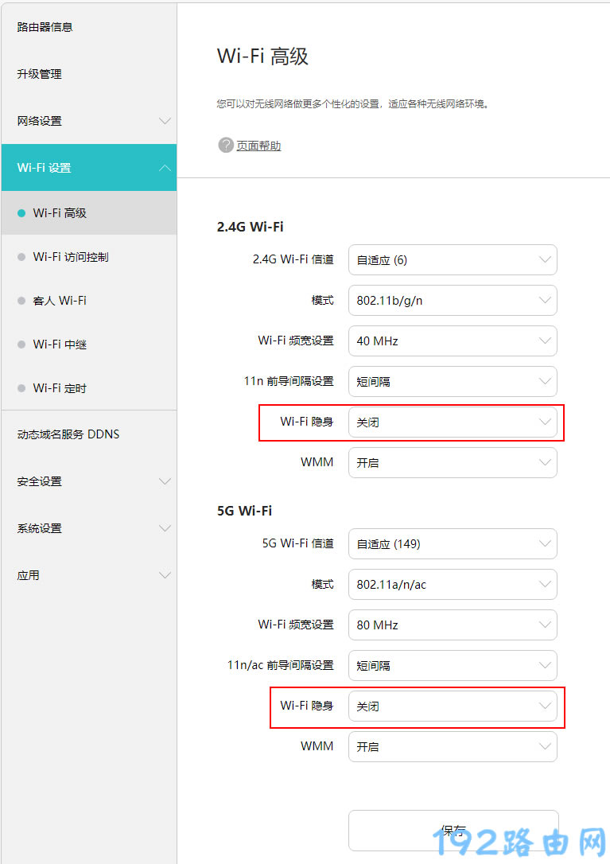This screenshot has height=864, width=610.
Task: Open the 2.4G Wi-Fi 隐身 dropdown
Action: (452, 423)
